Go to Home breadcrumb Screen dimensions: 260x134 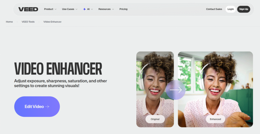pyautogui.click(x=9, y=22)
